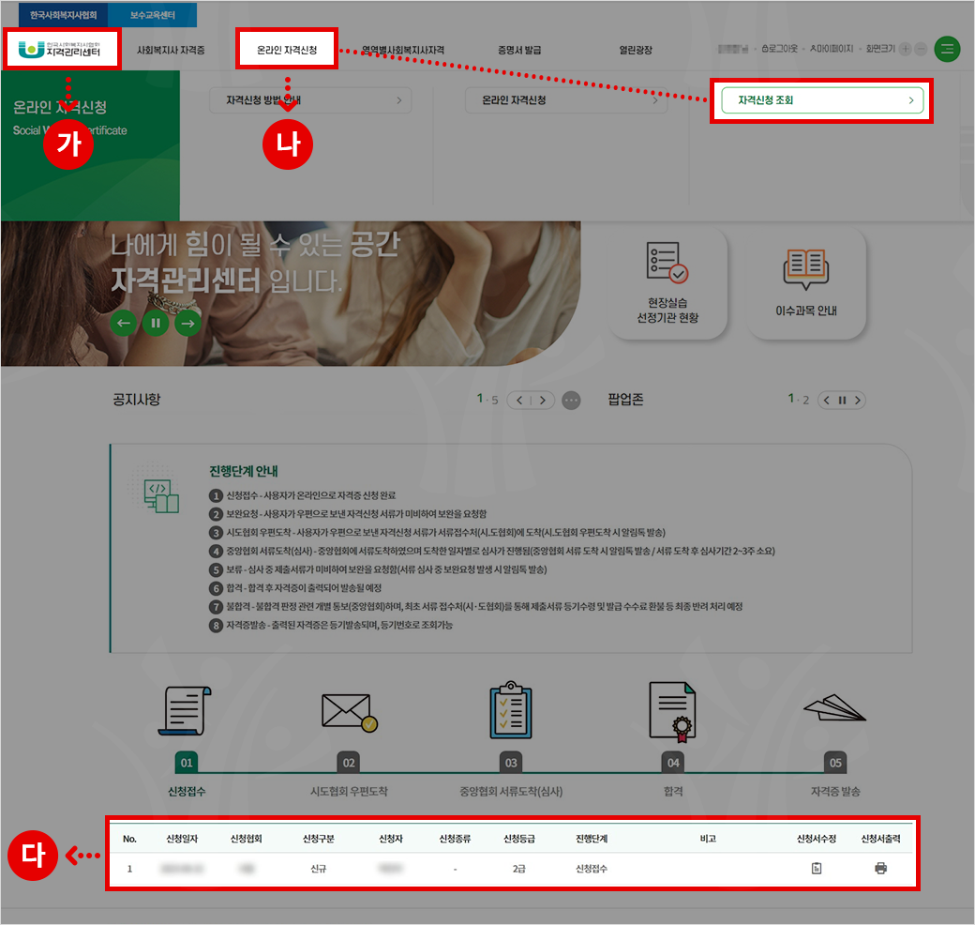The height and width of the screenshot is (925, 975).
Task: Show more notices with ellipsis button
Action: tap(571, 401)
